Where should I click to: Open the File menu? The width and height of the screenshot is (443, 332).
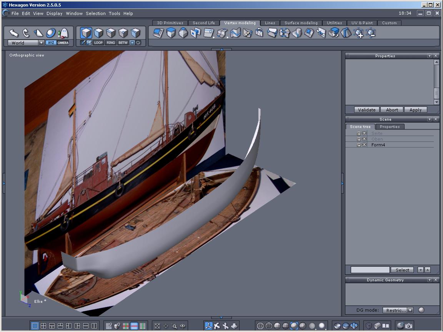tap(15, 13)
